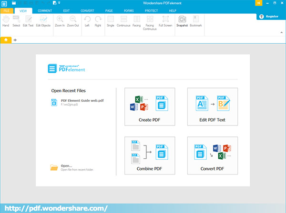286x213 pixels.
Task: Open the Bookmark panel tool
Action: 196,21
